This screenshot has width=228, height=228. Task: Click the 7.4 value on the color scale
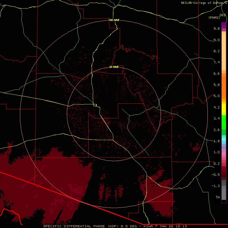[217, 62]
